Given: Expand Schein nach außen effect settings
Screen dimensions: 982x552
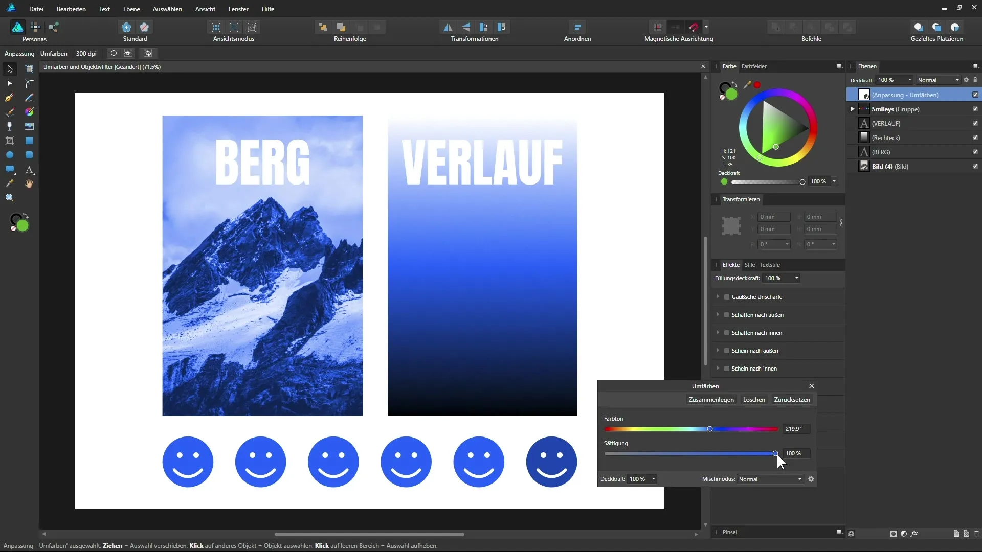Looking at the screenshot, I should pyautogui.click(x=718, y=351).
